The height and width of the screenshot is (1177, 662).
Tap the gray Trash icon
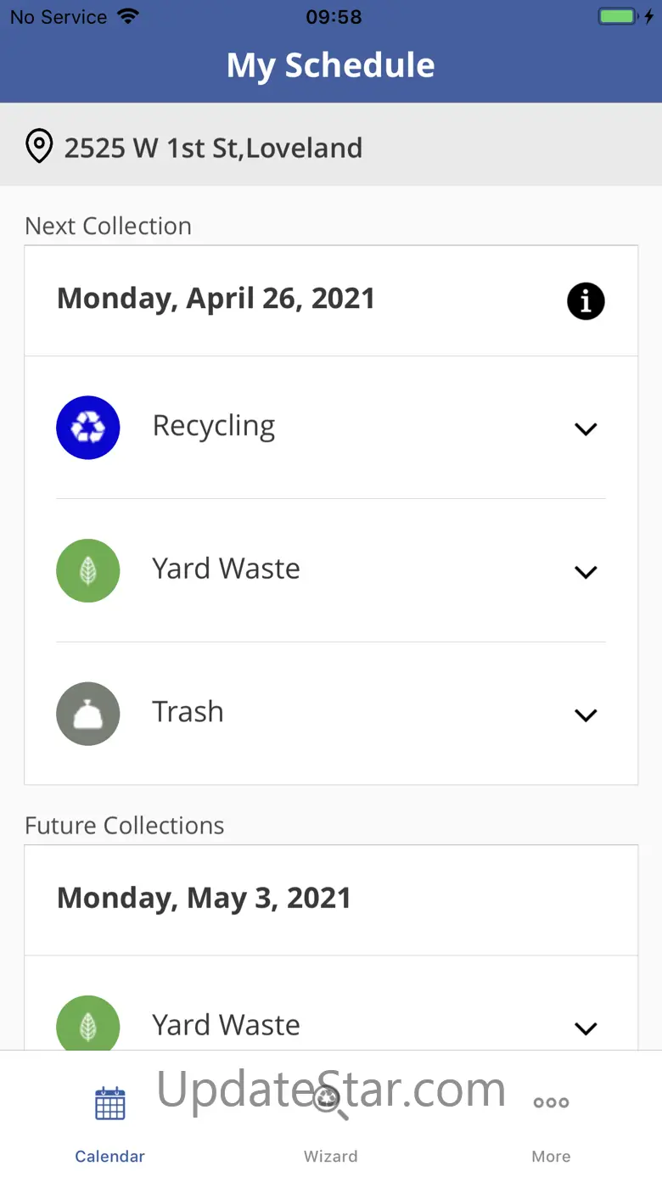coord(88,714)
